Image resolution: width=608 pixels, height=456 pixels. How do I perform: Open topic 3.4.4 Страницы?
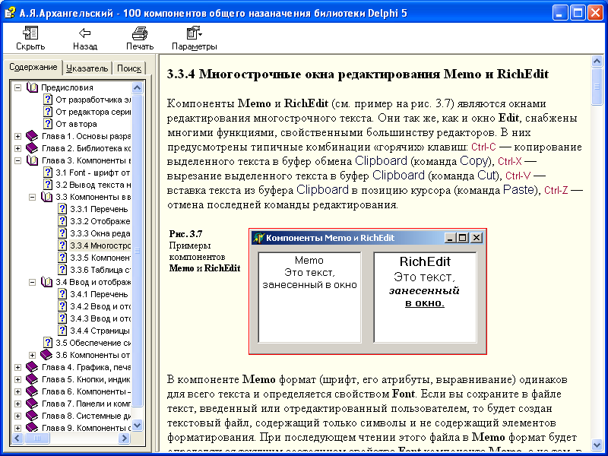[100, 331]
